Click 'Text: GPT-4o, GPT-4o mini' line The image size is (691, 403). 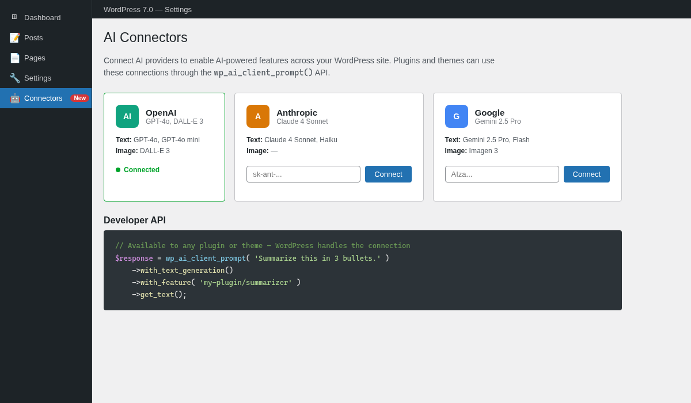tap(158, 140)
